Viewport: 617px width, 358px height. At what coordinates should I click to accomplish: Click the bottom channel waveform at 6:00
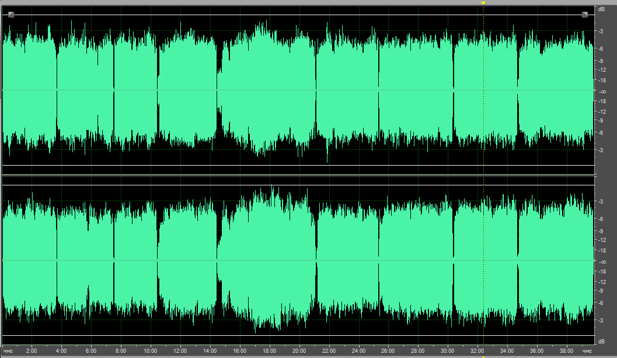[91, 260]
